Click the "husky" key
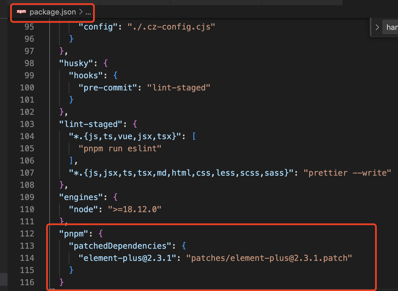 point(76,63)
